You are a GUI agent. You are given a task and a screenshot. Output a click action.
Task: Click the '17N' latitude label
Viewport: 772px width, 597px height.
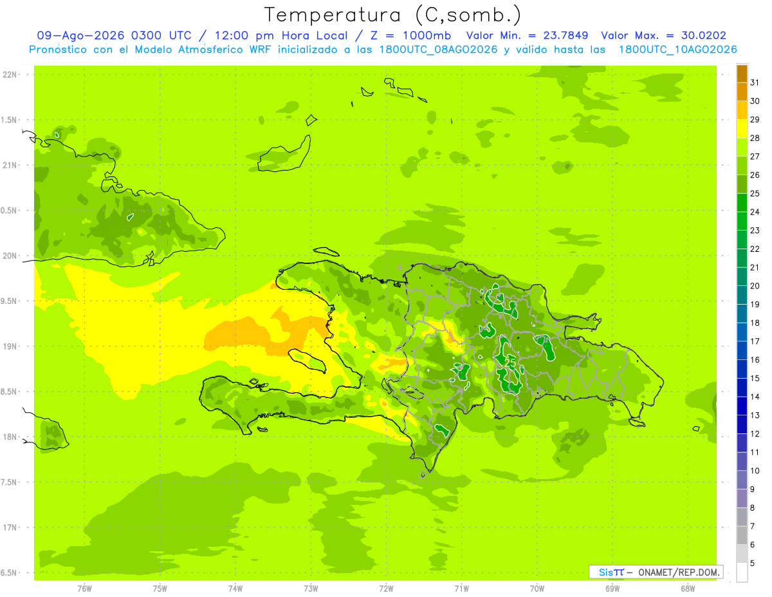click(11, 527)
